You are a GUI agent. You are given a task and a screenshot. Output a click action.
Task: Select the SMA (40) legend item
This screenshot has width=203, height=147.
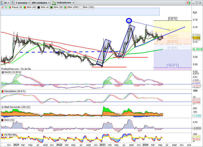pos(31,7)
